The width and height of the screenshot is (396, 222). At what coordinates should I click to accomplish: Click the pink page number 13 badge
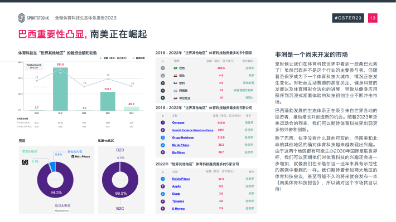373,18
